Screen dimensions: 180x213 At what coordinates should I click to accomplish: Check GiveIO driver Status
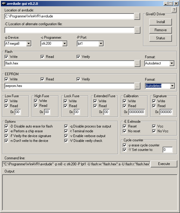(x=160, y=38)
